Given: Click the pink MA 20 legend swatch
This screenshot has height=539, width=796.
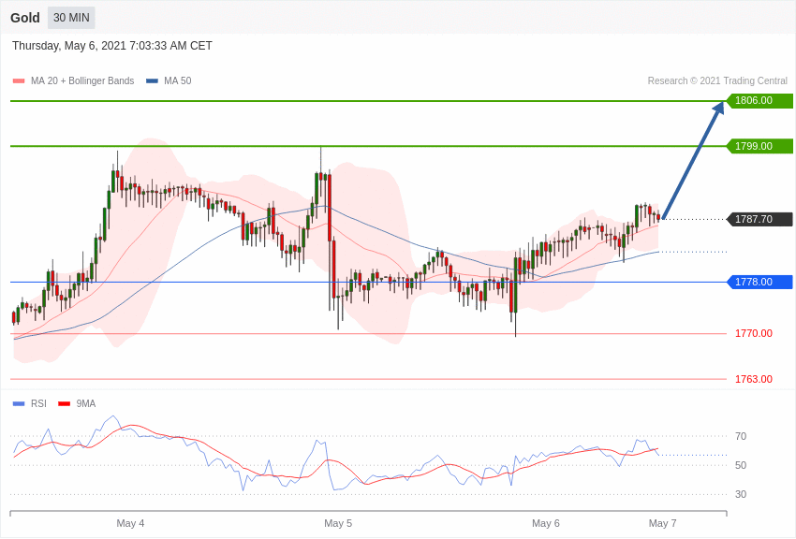Looking at the screenshot, I should (19, 80).
